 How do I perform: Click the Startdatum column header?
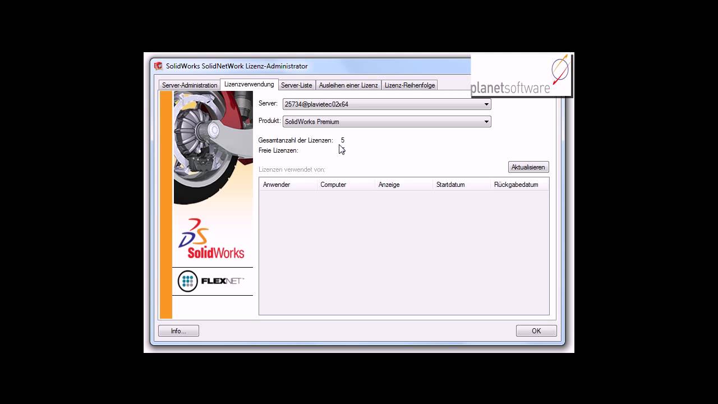462,185
